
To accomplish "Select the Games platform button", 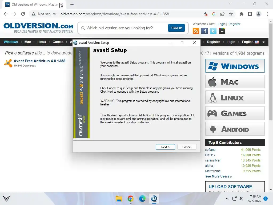I will pyautogui.click(x=235, y=113).
